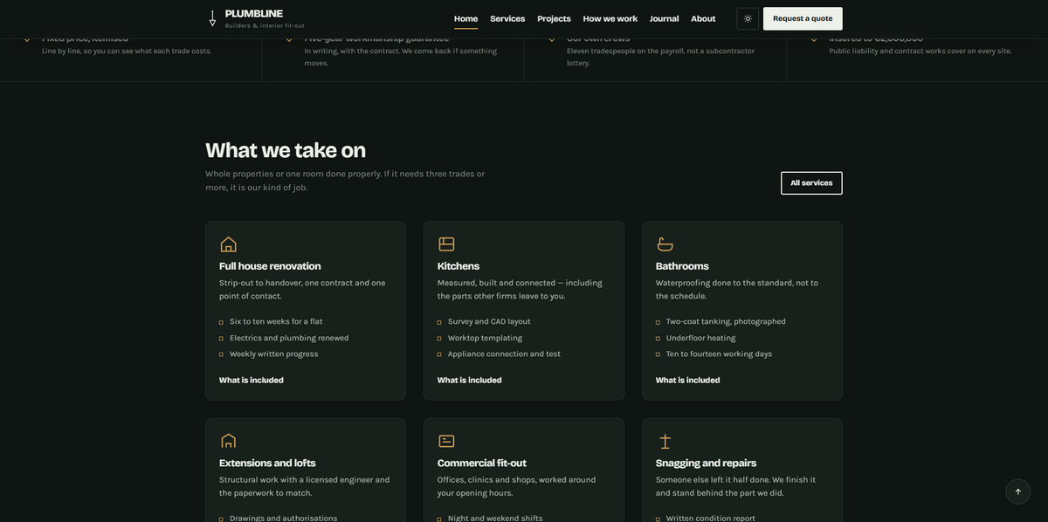Click 'Builders & Interior fit-out' tagline
The width and height of the screenshot is (1048, 522).
(265, 26)
